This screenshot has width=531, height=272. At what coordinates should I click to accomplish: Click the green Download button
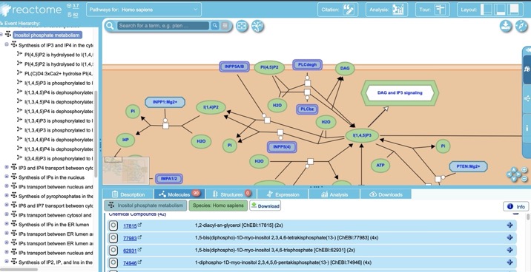pyautogui.click(x=265, y=205)
